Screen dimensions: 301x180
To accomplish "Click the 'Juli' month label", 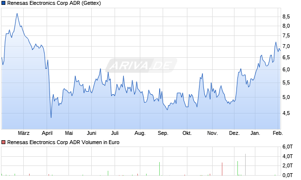I will click(x=115, y=133).
